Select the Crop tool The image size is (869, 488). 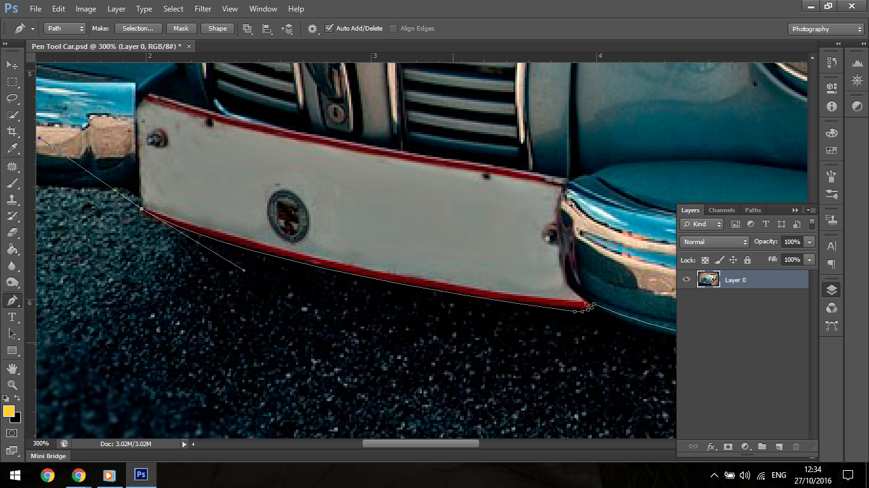(x=12, y=132)
